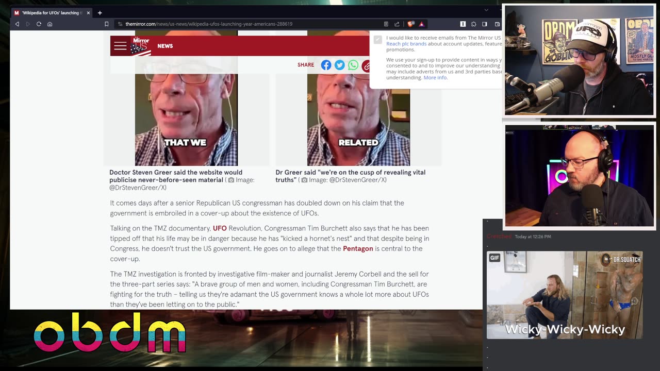Go forward in browser history

[x=28, y=24]
